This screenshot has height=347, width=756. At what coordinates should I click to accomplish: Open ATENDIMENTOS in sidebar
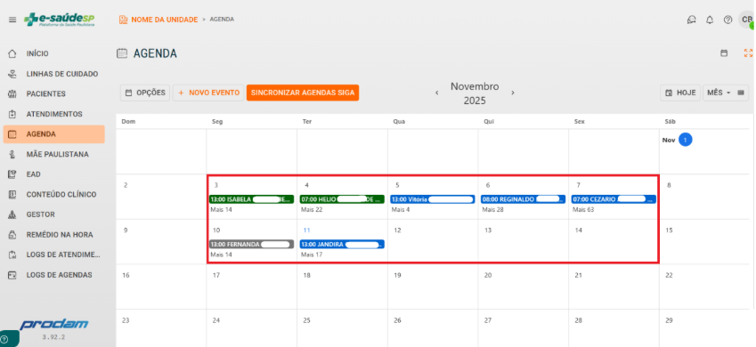tap(54, 114)
